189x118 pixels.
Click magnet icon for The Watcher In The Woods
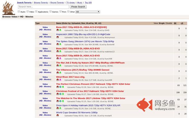point(58,101)
